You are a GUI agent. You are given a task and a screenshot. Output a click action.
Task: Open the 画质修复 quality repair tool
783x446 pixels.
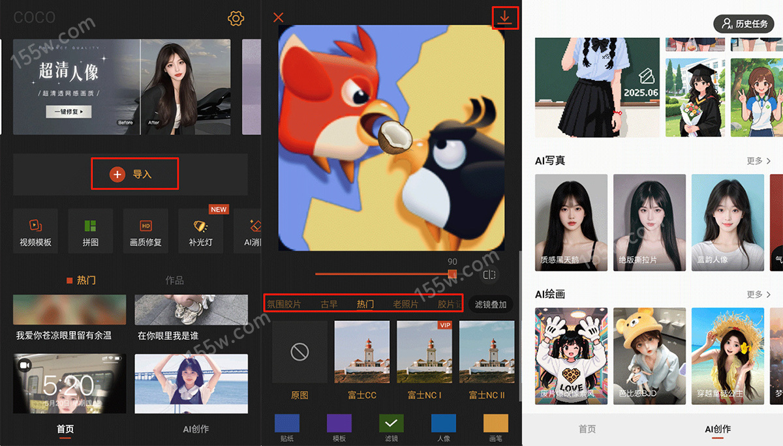click(146, 230)
